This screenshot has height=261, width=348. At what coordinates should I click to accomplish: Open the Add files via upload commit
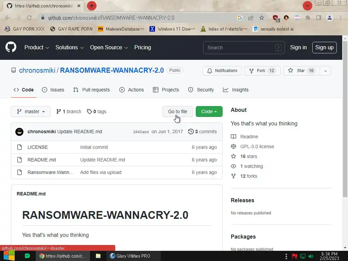(x=101, y=172)
